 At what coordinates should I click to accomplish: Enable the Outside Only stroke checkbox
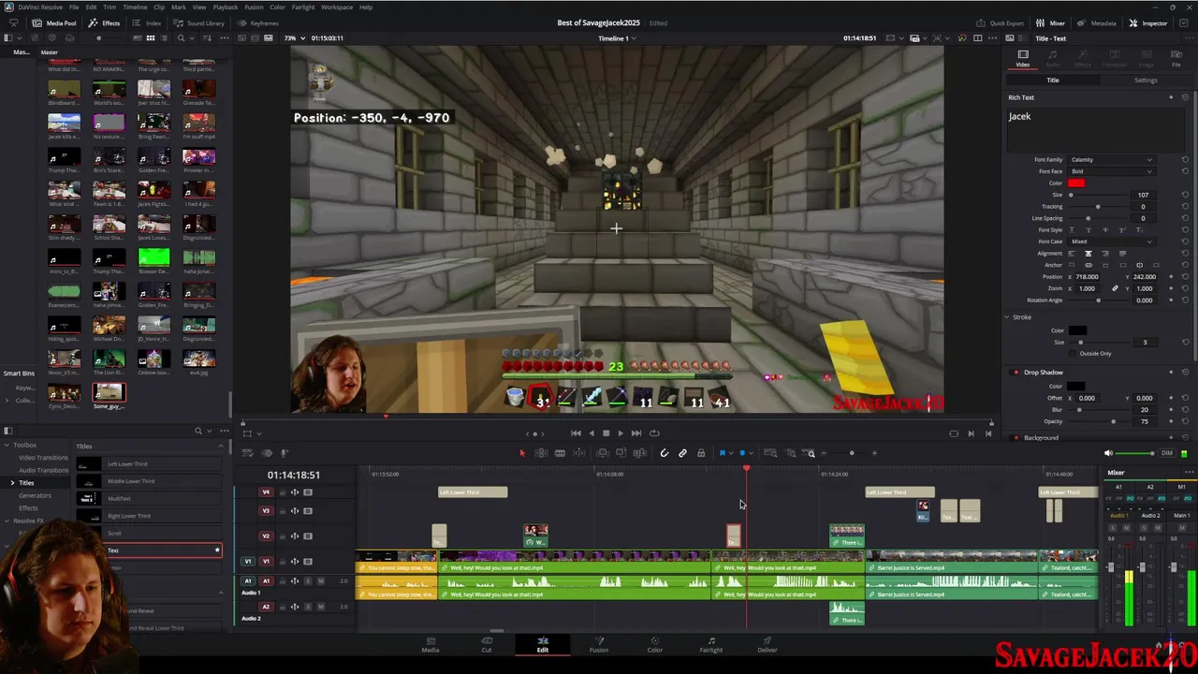[1072, 354]
